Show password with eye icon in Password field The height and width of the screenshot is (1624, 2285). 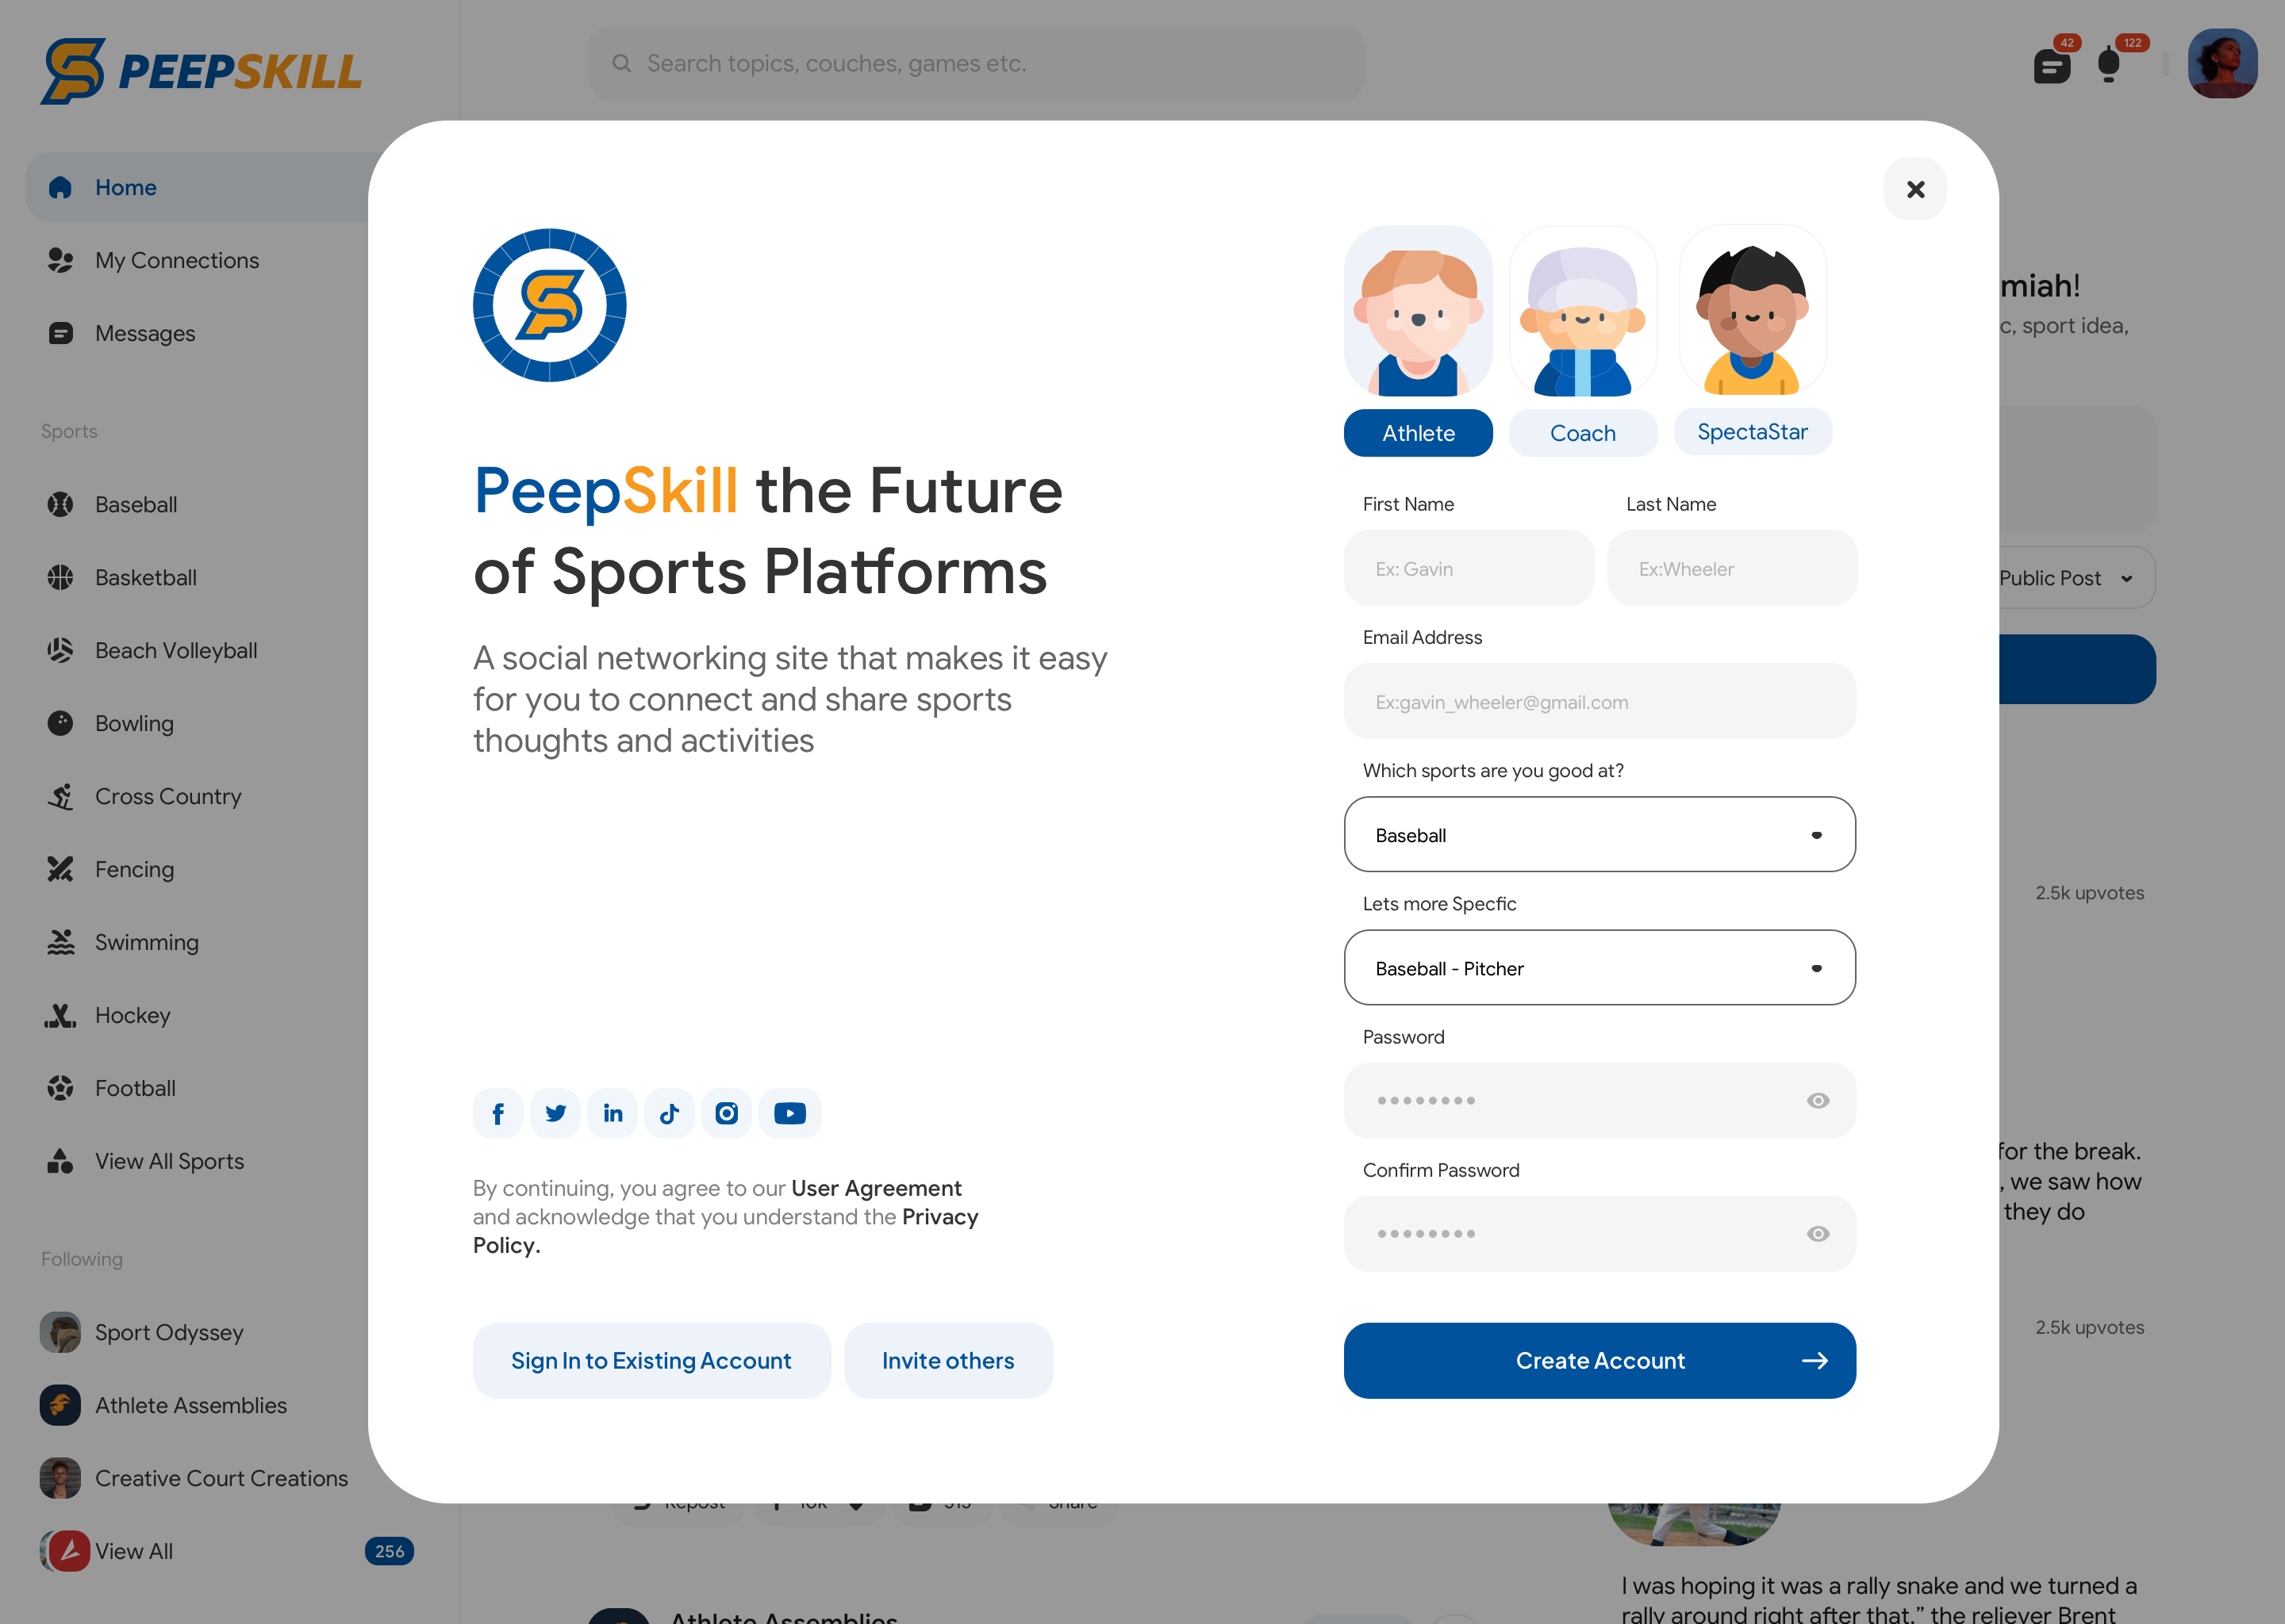click(1818, 1100)
